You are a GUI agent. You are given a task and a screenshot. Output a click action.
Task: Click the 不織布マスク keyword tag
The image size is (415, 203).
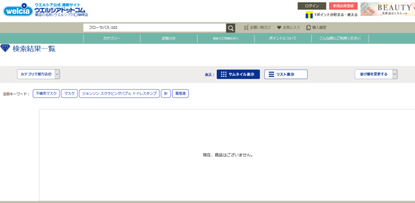tap(46, 94)
